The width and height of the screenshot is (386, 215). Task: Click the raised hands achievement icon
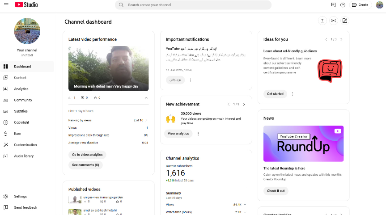point(170,119)
